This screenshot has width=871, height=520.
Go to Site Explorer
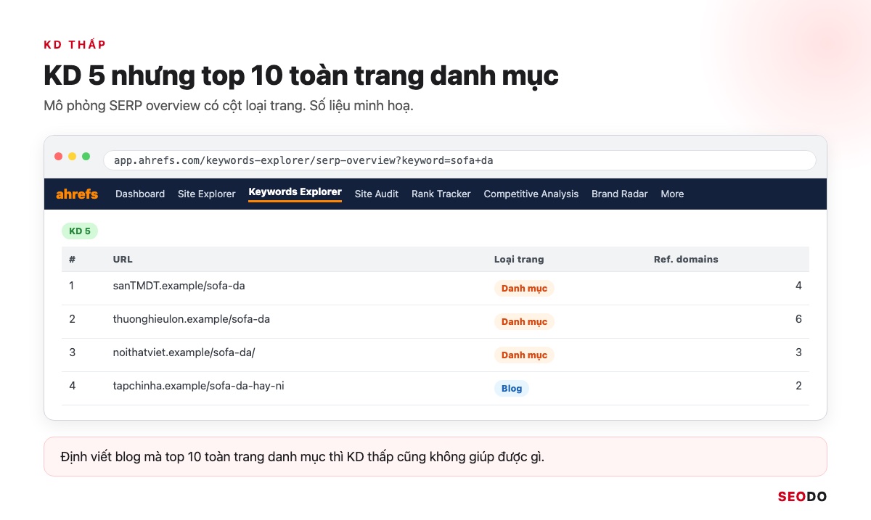pyautogui.click(x=207, y=194)
